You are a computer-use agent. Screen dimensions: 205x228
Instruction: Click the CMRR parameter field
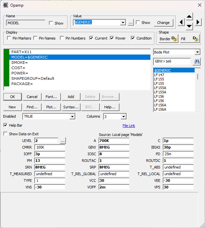50,147
